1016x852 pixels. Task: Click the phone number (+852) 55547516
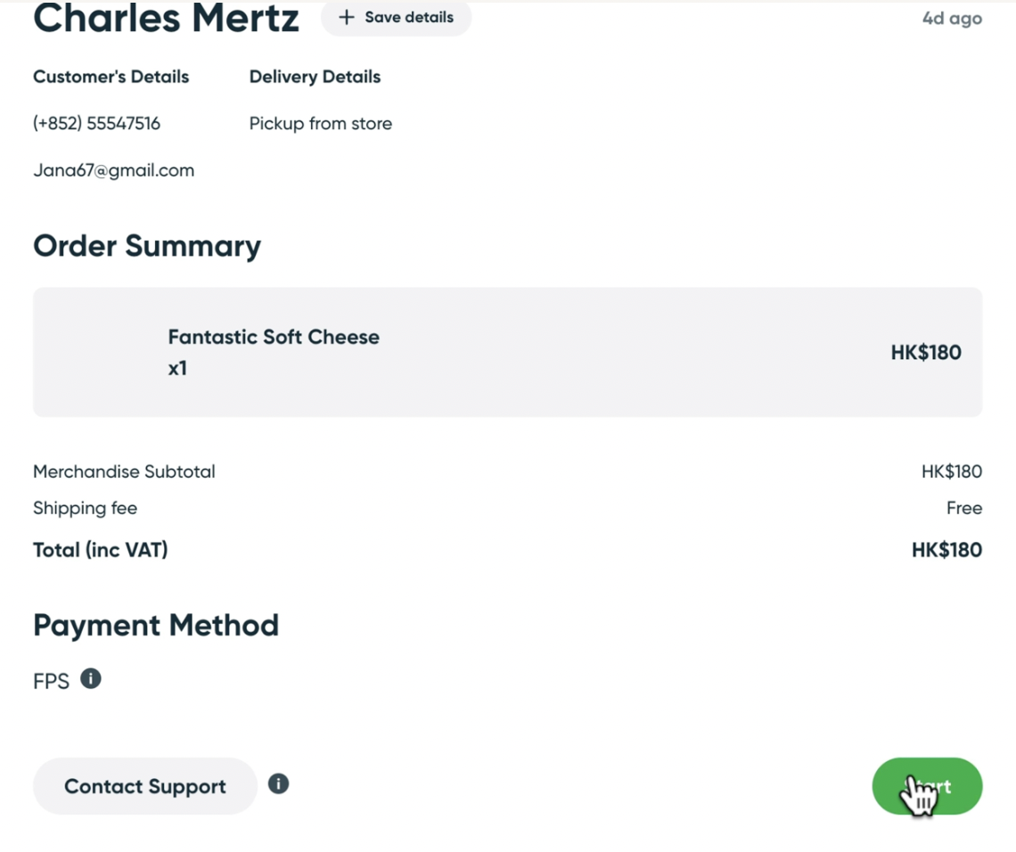click(96, 124)
